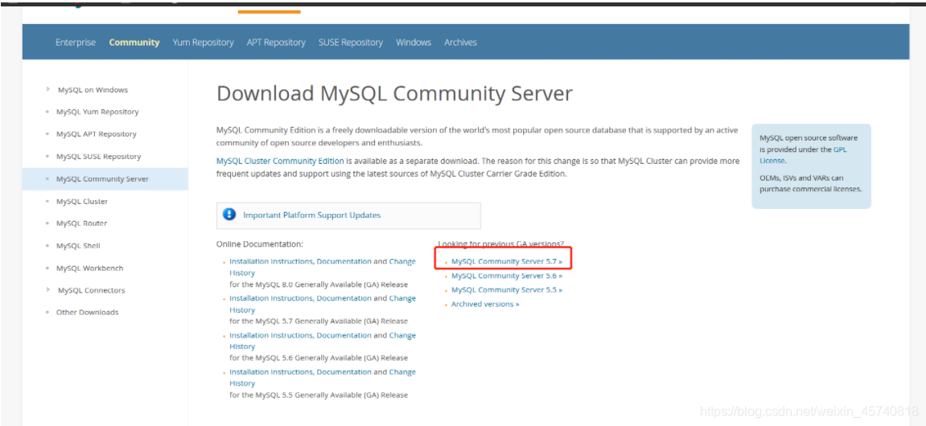Open the Enterprise tab
The height and width of the screenshot is (426, 926).
(x=76, y=43)
